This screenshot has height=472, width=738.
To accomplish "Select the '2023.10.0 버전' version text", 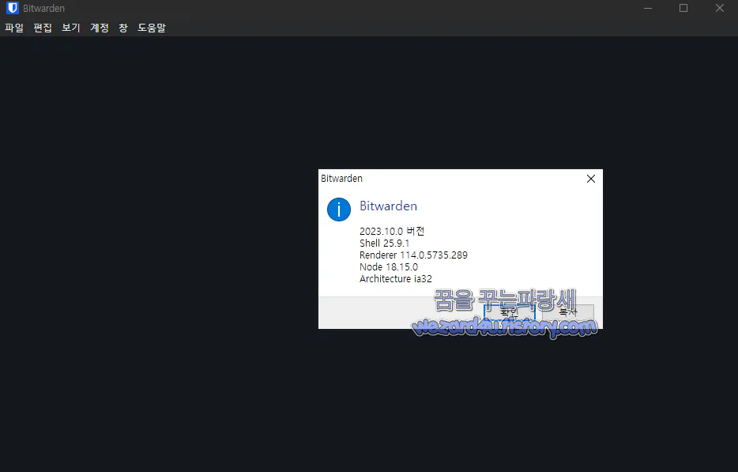I will pyautogui.click(x=392, y=232).
